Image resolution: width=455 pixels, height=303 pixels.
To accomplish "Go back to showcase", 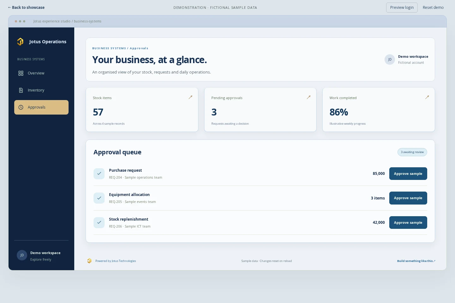I will tap(26, 8).
